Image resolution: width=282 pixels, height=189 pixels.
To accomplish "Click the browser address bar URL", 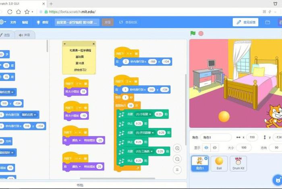I will pos(72,12).
